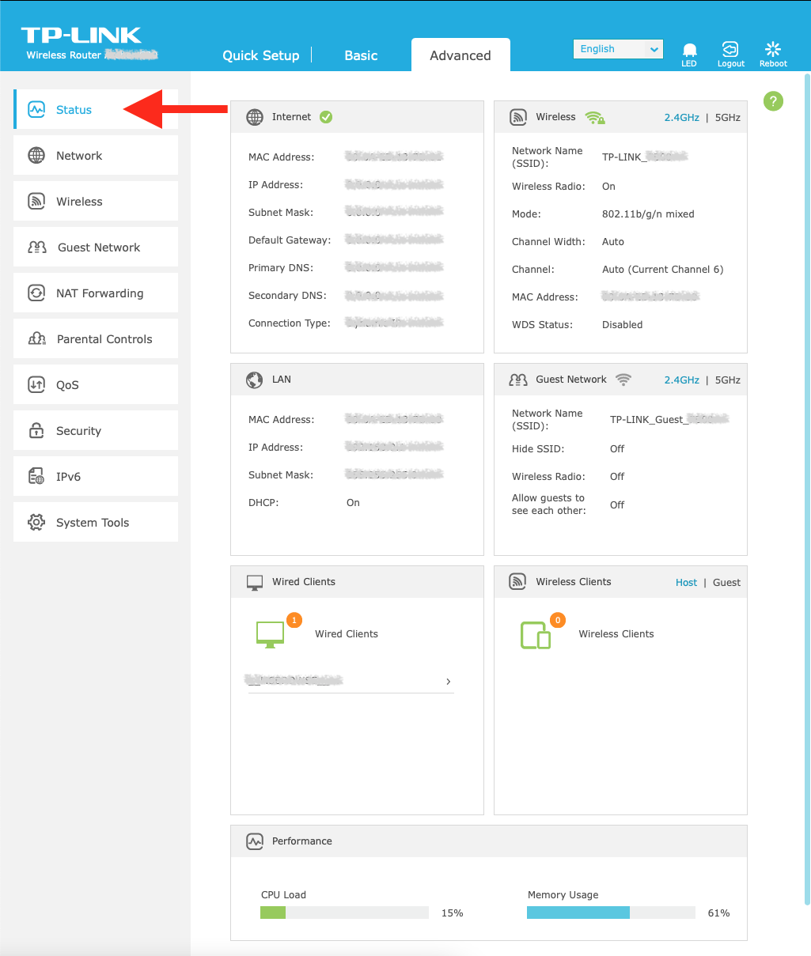Select the QoS menu item
The width and height of the screenshot is (811, 956).
(x=96, y=385)
